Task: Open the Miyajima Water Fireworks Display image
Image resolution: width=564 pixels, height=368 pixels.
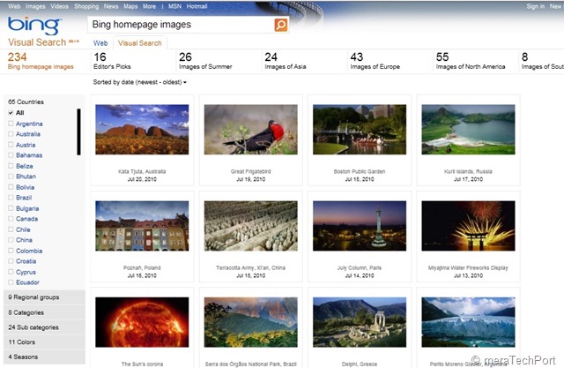Action: (468, 226)
